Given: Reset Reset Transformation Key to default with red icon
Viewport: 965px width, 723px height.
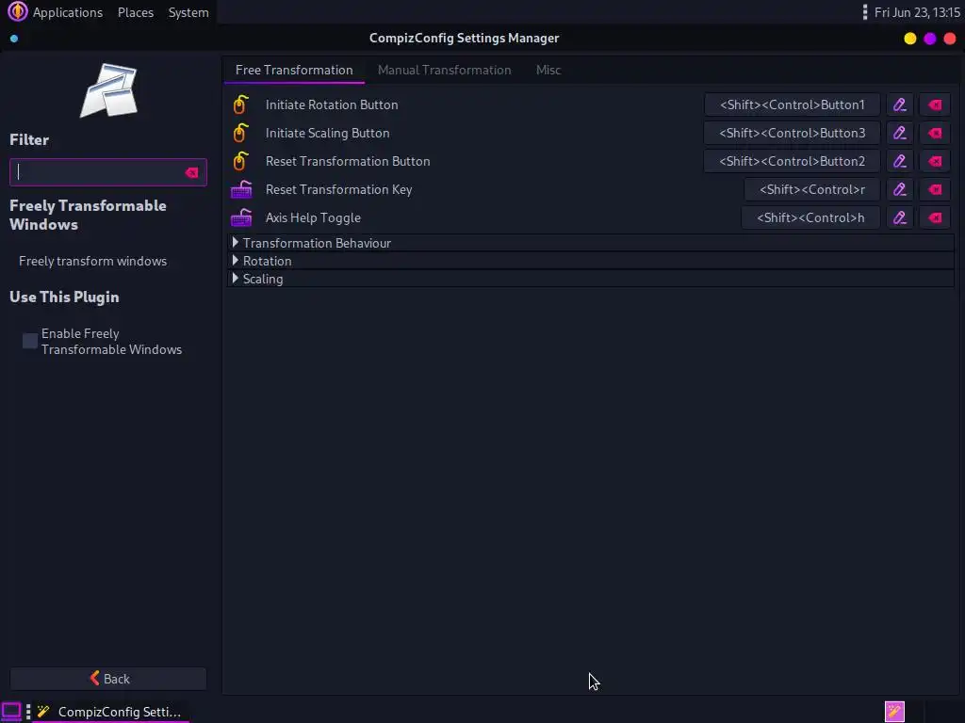Looking at the screenshot, I should [935, 189].
